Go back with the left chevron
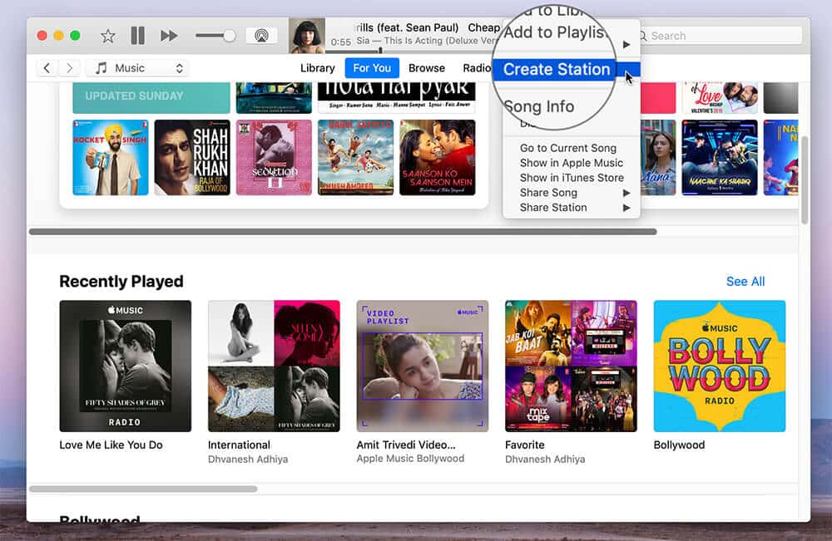The height and width of the screenshot is (541, 832). [47, 68]
